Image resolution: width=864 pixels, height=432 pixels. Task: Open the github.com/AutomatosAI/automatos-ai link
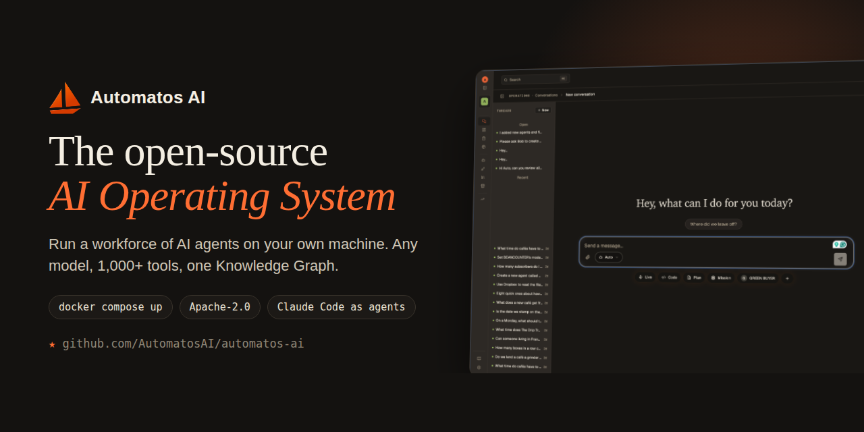pyautogui.click(x=183, y=344)
